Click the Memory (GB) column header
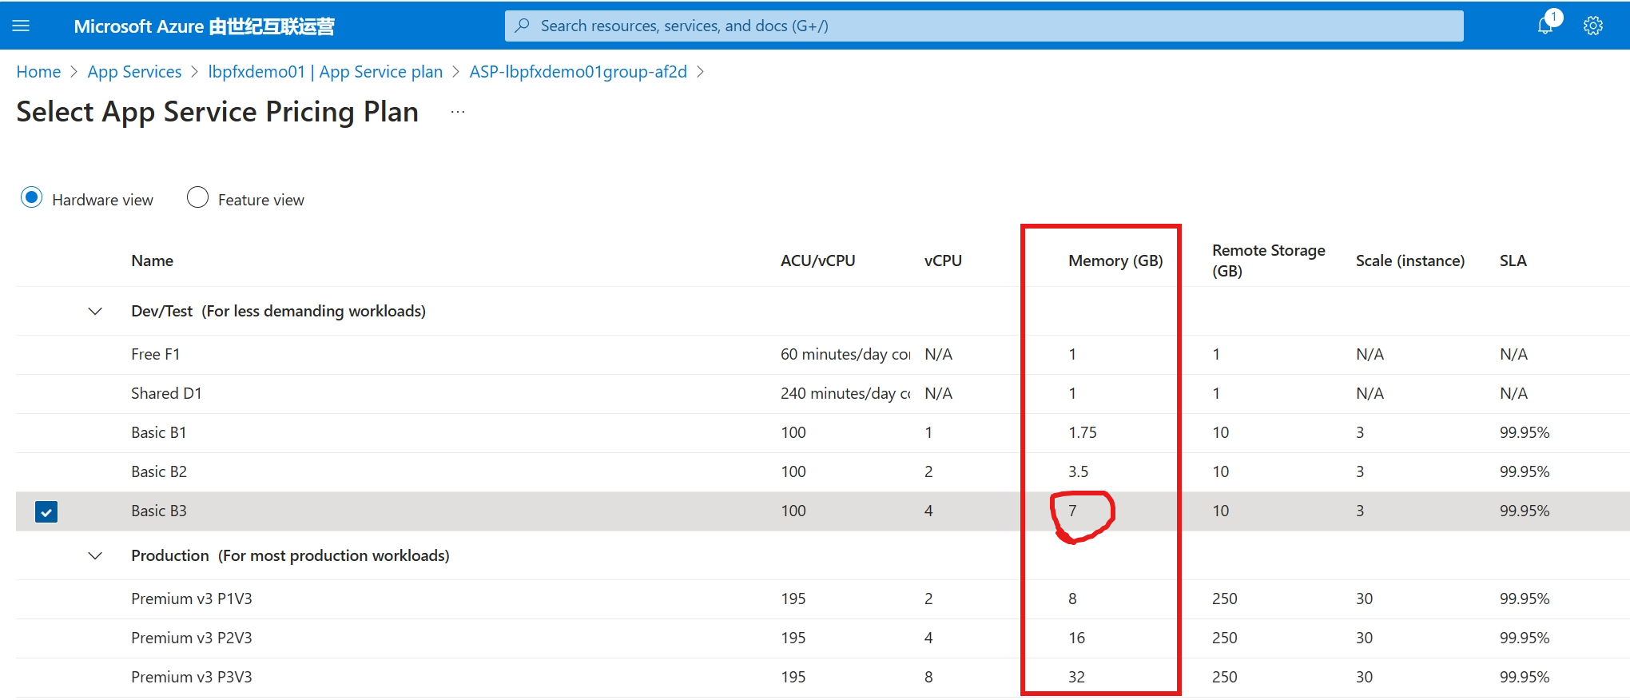1630x700 pixels. click(x=1115, y=261)
